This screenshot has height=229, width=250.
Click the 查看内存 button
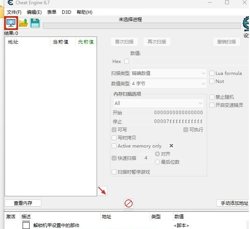point(23,203)
